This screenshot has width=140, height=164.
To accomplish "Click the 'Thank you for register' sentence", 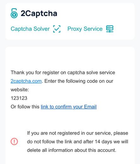I will [63, 73].
